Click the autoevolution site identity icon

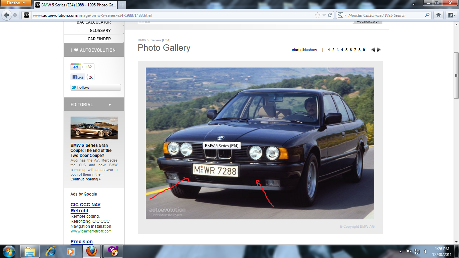coord(27,15)
